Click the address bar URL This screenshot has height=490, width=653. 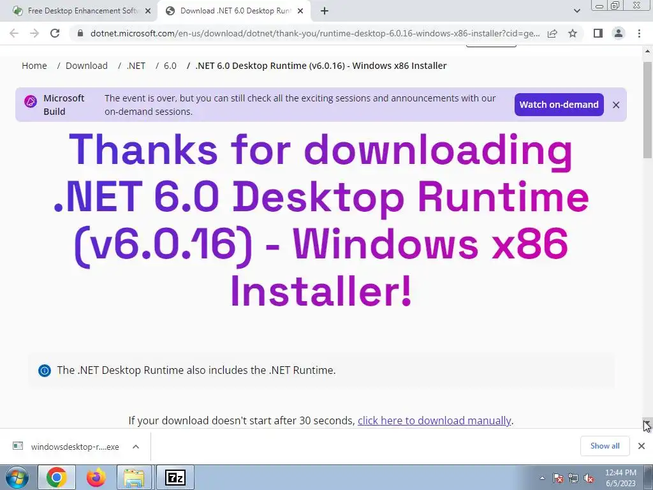click(x=315, y=33)
